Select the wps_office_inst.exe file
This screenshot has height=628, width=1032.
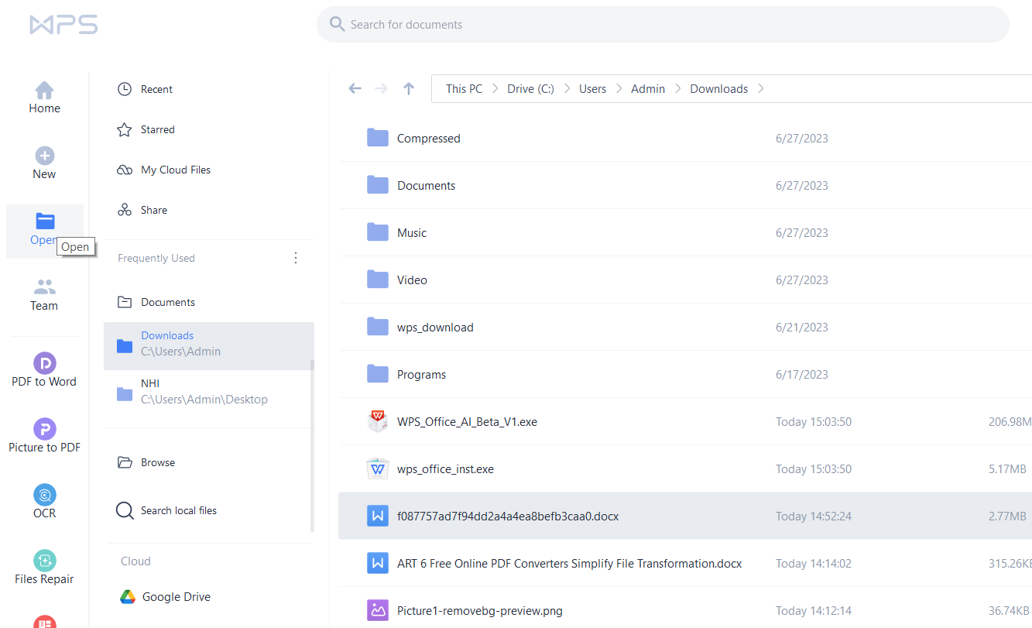[445, 469]
